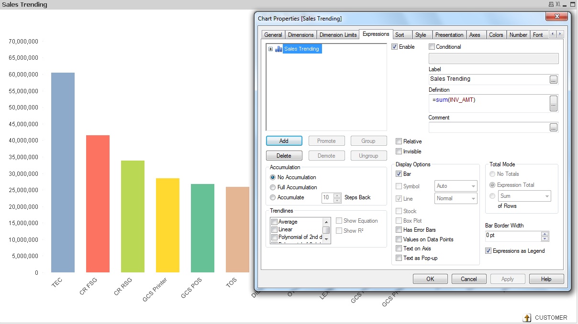578x324 pixels.
Task: Open the Label expression editor ellipsis button
Action: click(553, 80)
